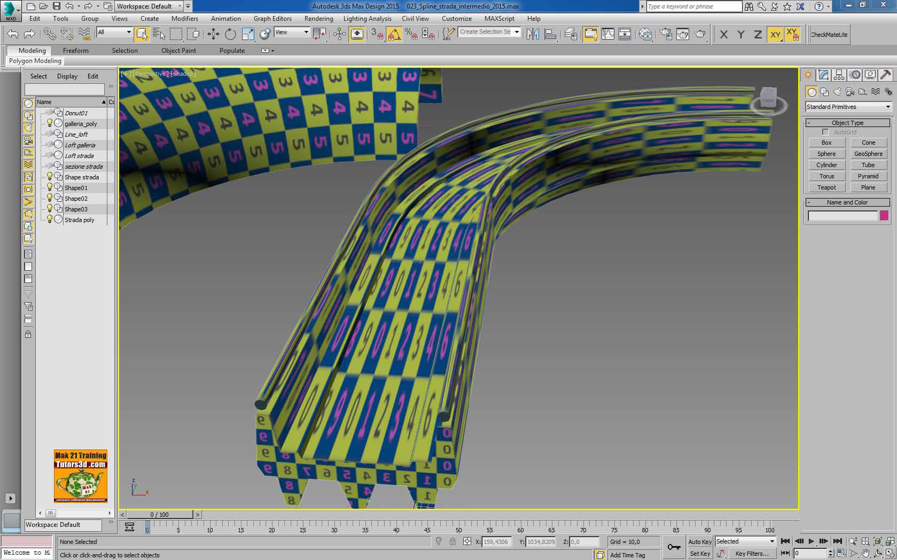Open Select by Name dialog

pos(159,35)
